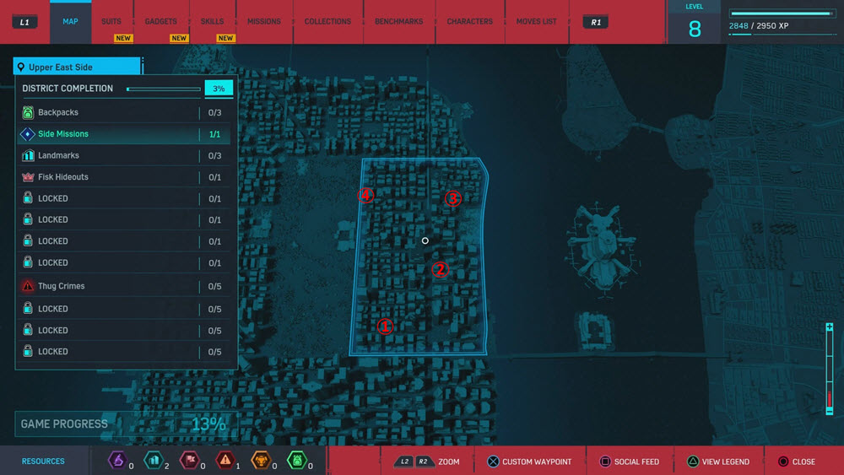Screen dimensions: 844x475
Task: Click the NEW badge under Gadgets
Action: coord(179,38)
